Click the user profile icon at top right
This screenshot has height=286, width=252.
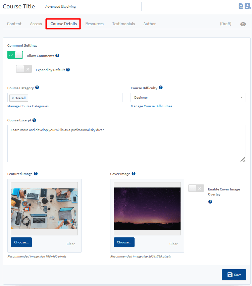click(x=248, y=6)
